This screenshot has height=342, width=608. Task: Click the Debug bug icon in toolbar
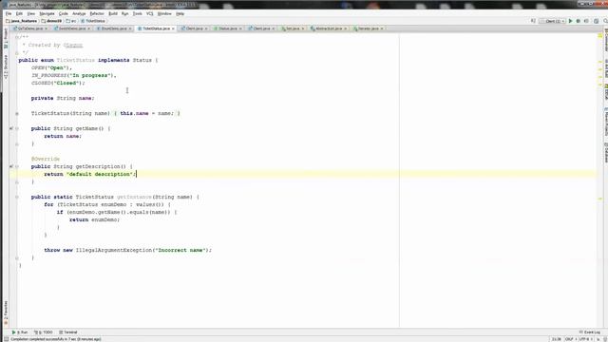(x=579, y=21)
